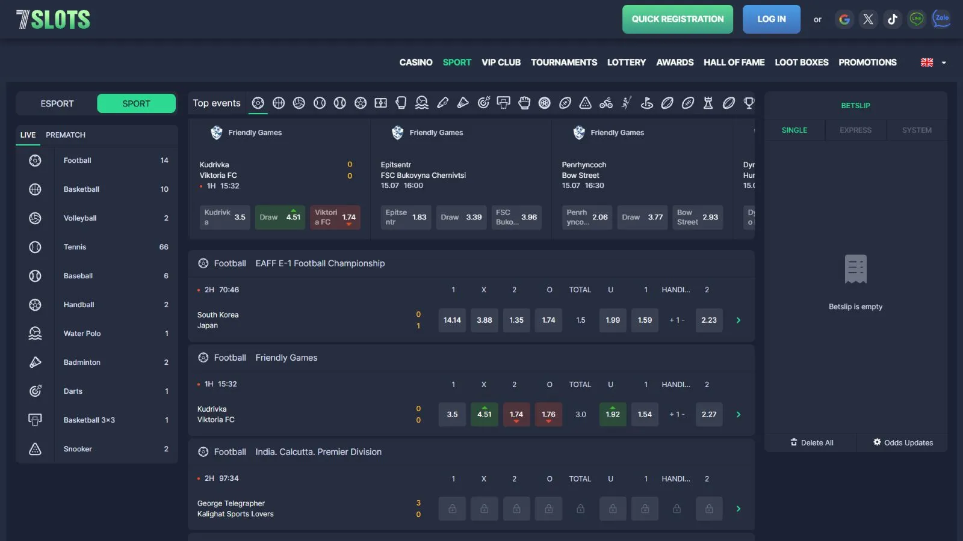The width and height of the screenshot is (963, 541).
Task: Filter by the darts target icon in the top bar
Action: point(483,103)
